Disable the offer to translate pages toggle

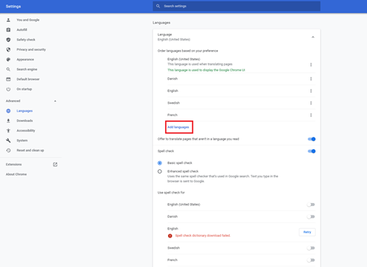[x=311, y=139]
